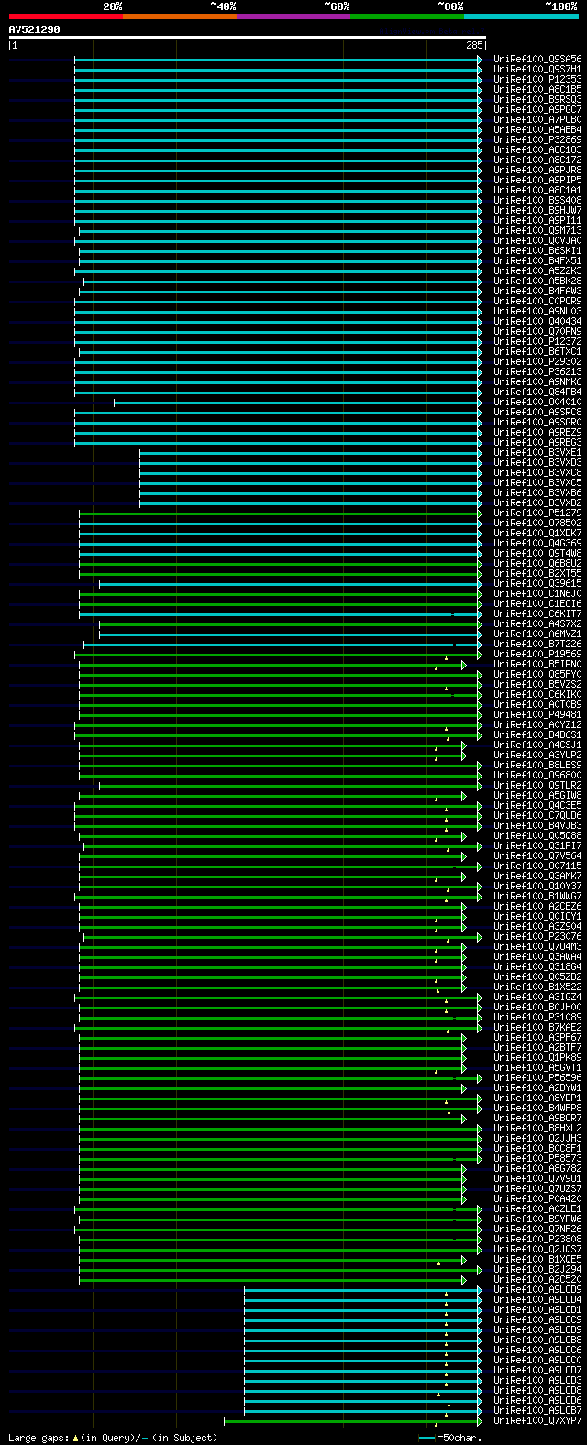Select the hit UniRef100_C6KIT7
The image size is (587, 1445).
pos(537,613)
